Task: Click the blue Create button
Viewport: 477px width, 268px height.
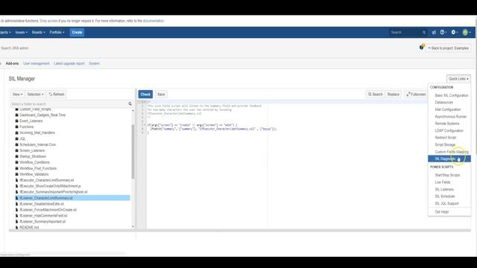Action: (77, 32)
